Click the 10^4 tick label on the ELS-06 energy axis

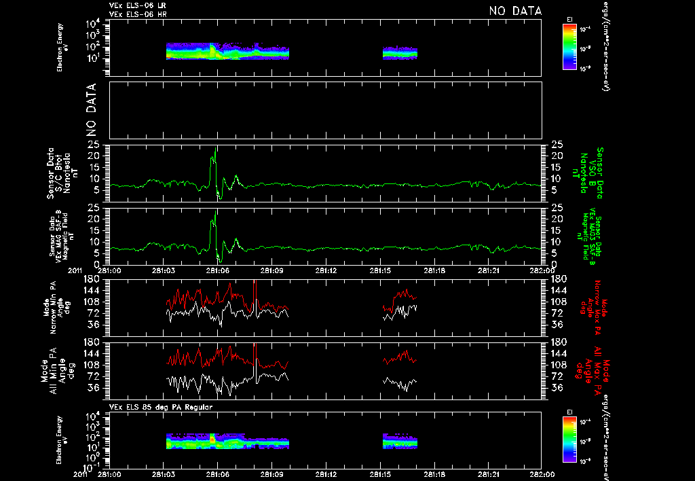click(92, 24)
